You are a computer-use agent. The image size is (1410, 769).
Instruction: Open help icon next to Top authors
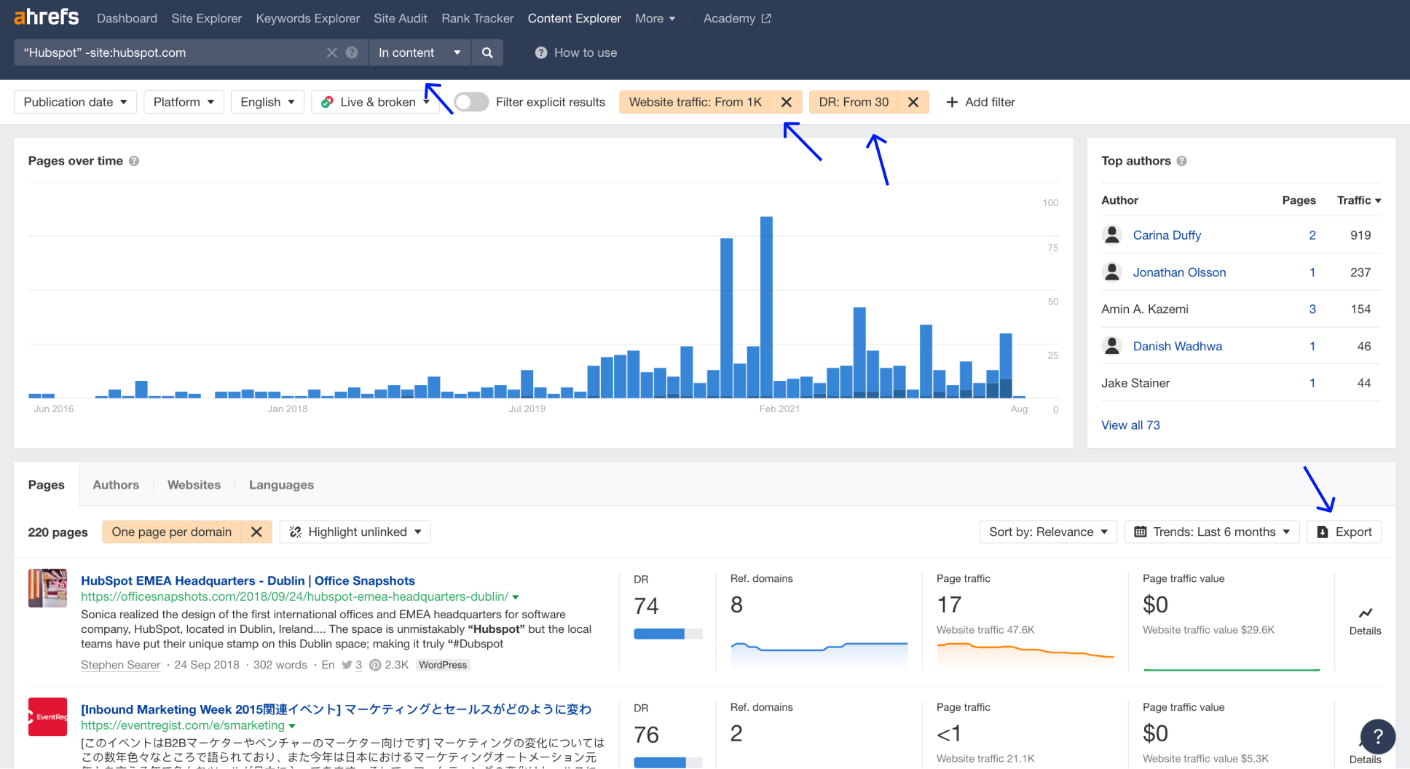click(x=1182, y=161)
